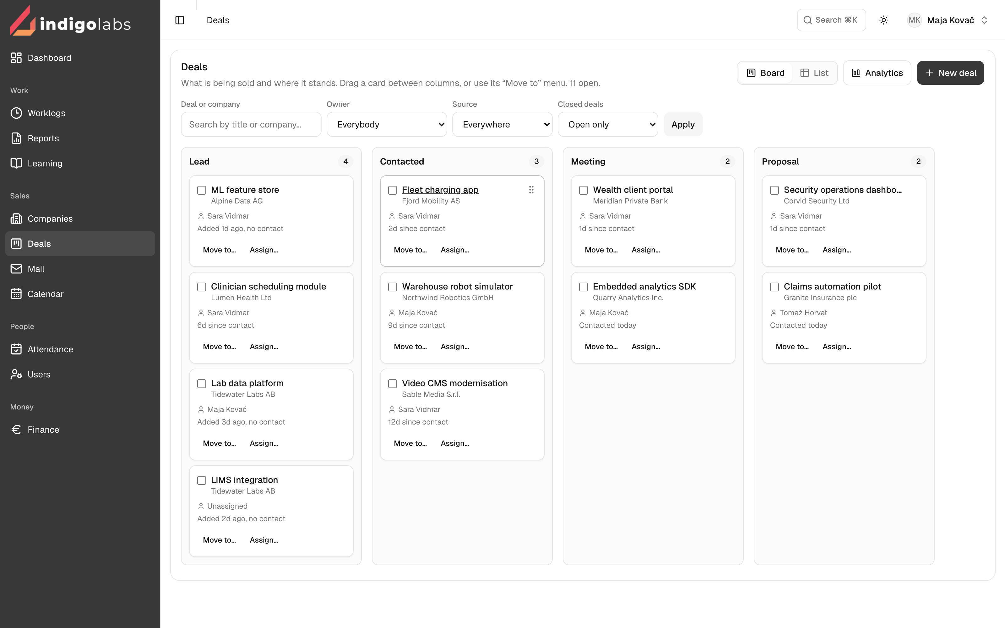Click drag handle on Fleet charging app card
The width and height of the screenshot is (1005, 628).
531,190
